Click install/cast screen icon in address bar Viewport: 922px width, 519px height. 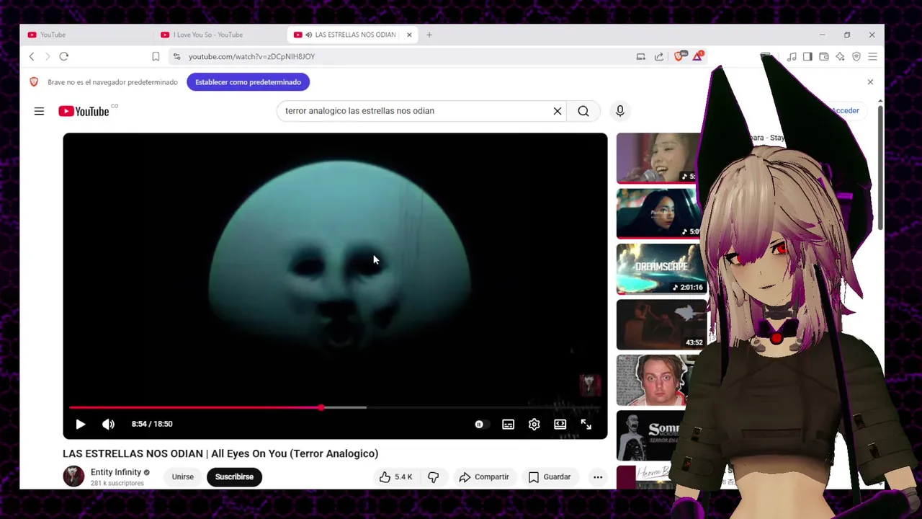tap(640, 56)
